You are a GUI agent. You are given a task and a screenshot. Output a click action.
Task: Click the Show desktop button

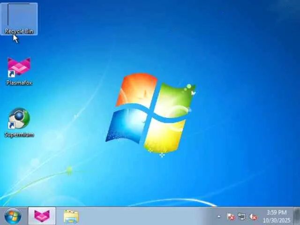click(297, 216)
